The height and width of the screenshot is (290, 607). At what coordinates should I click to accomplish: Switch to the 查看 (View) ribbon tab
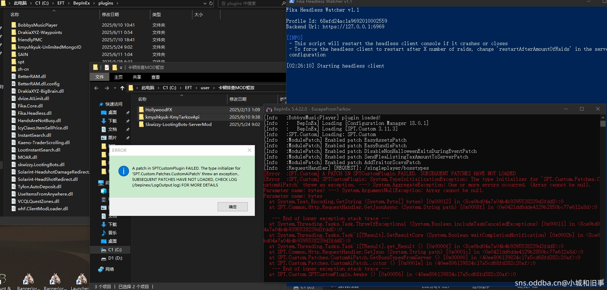click(x=155, y=77)
